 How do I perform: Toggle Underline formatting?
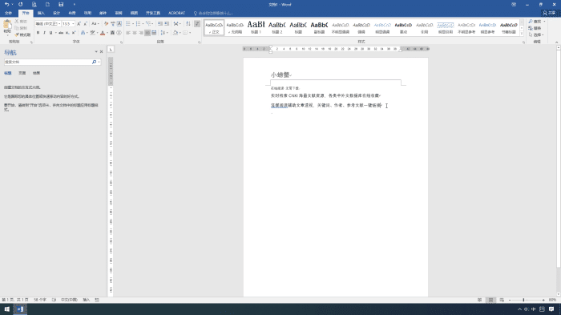tap(50, 33)
